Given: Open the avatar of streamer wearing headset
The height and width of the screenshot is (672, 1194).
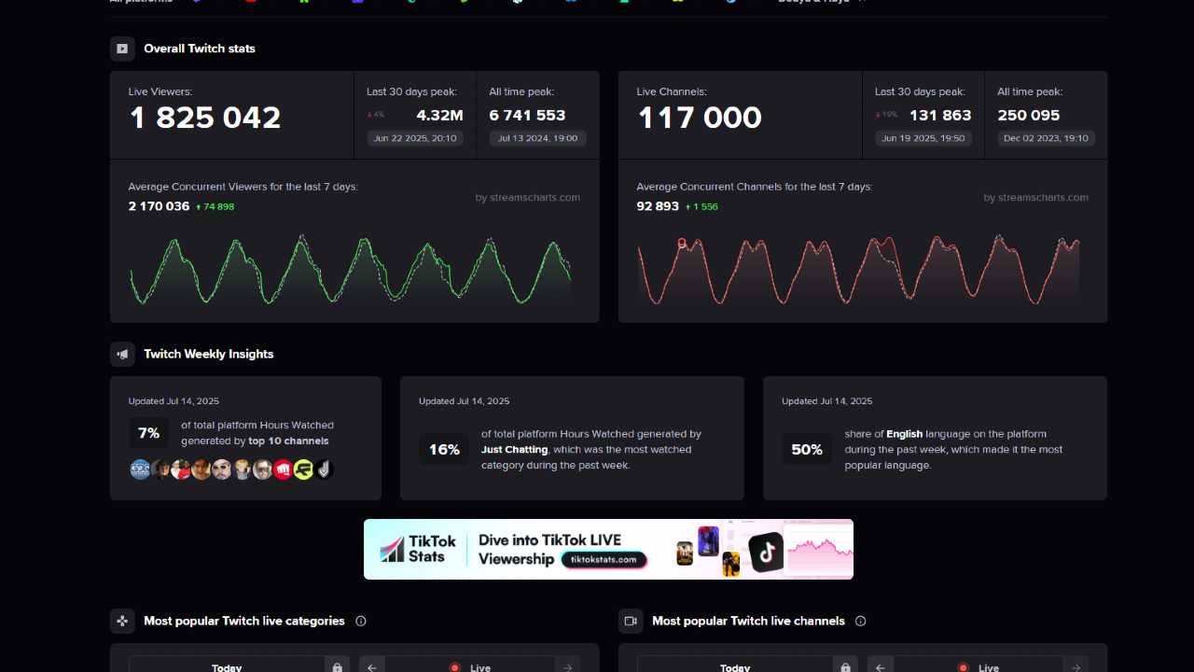Looking at the screenshot, I should tap(160, 469).
